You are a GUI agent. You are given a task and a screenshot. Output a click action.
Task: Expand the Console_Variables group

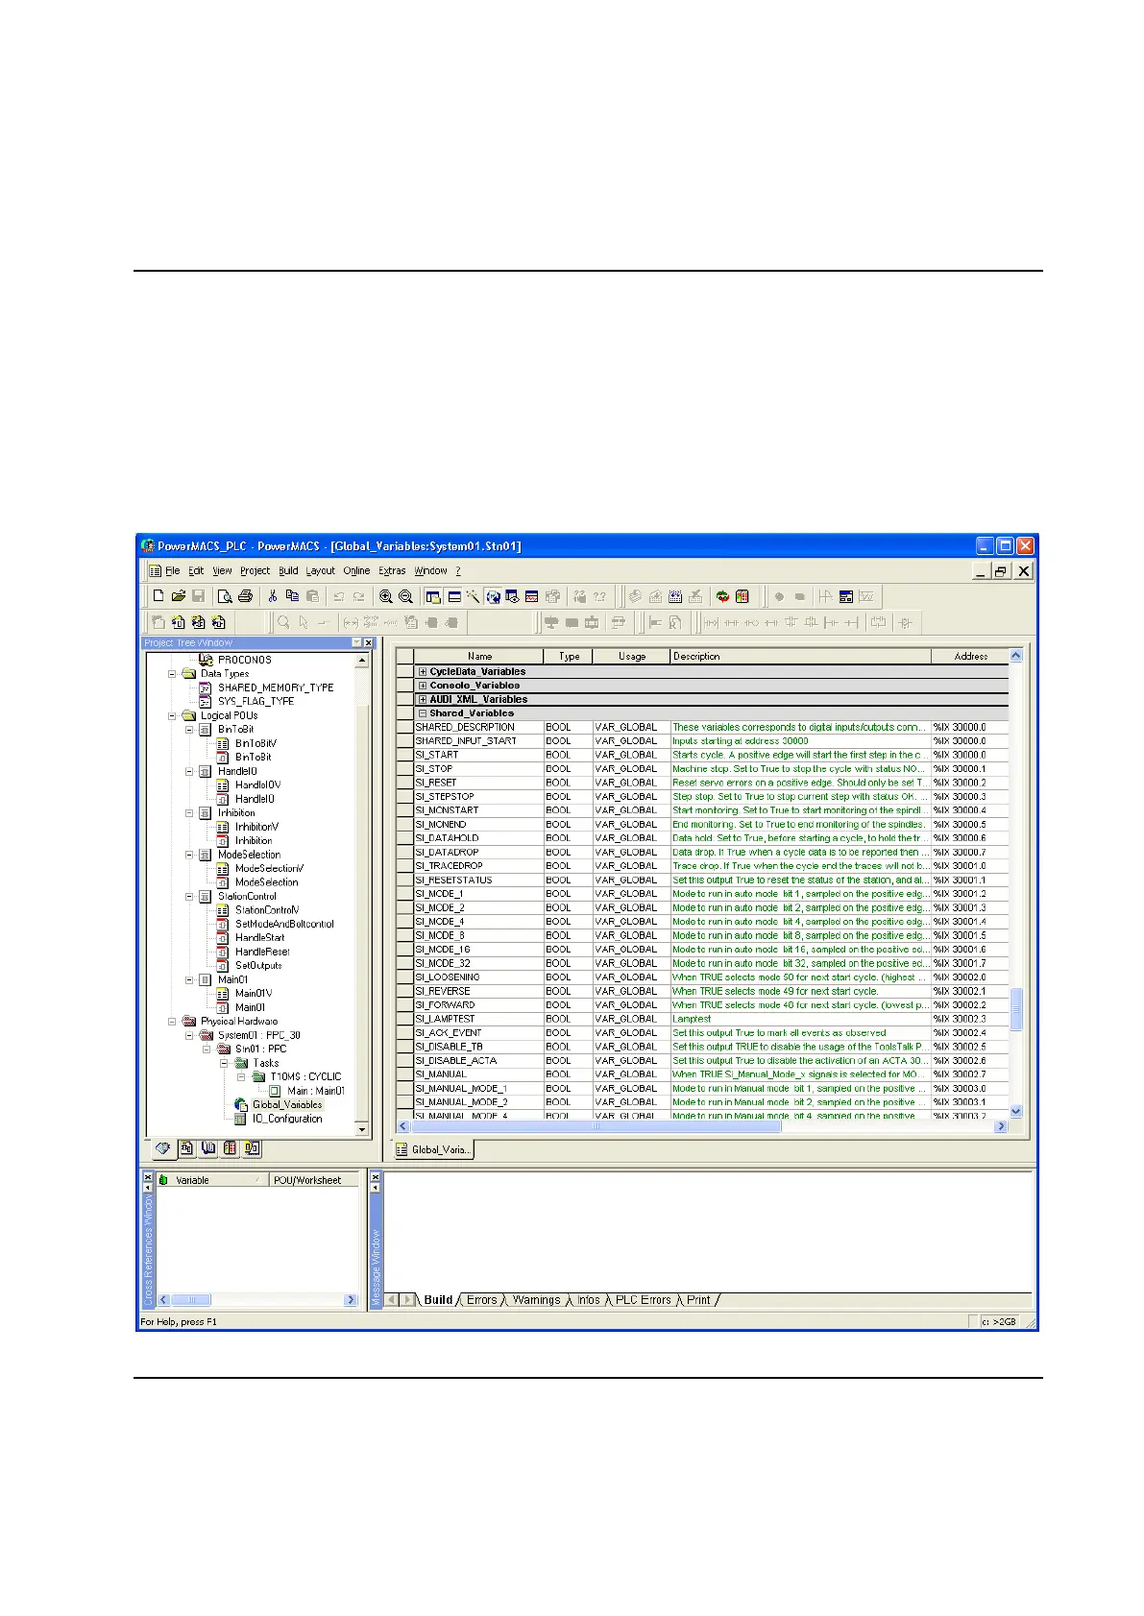(x=423, y=686)
